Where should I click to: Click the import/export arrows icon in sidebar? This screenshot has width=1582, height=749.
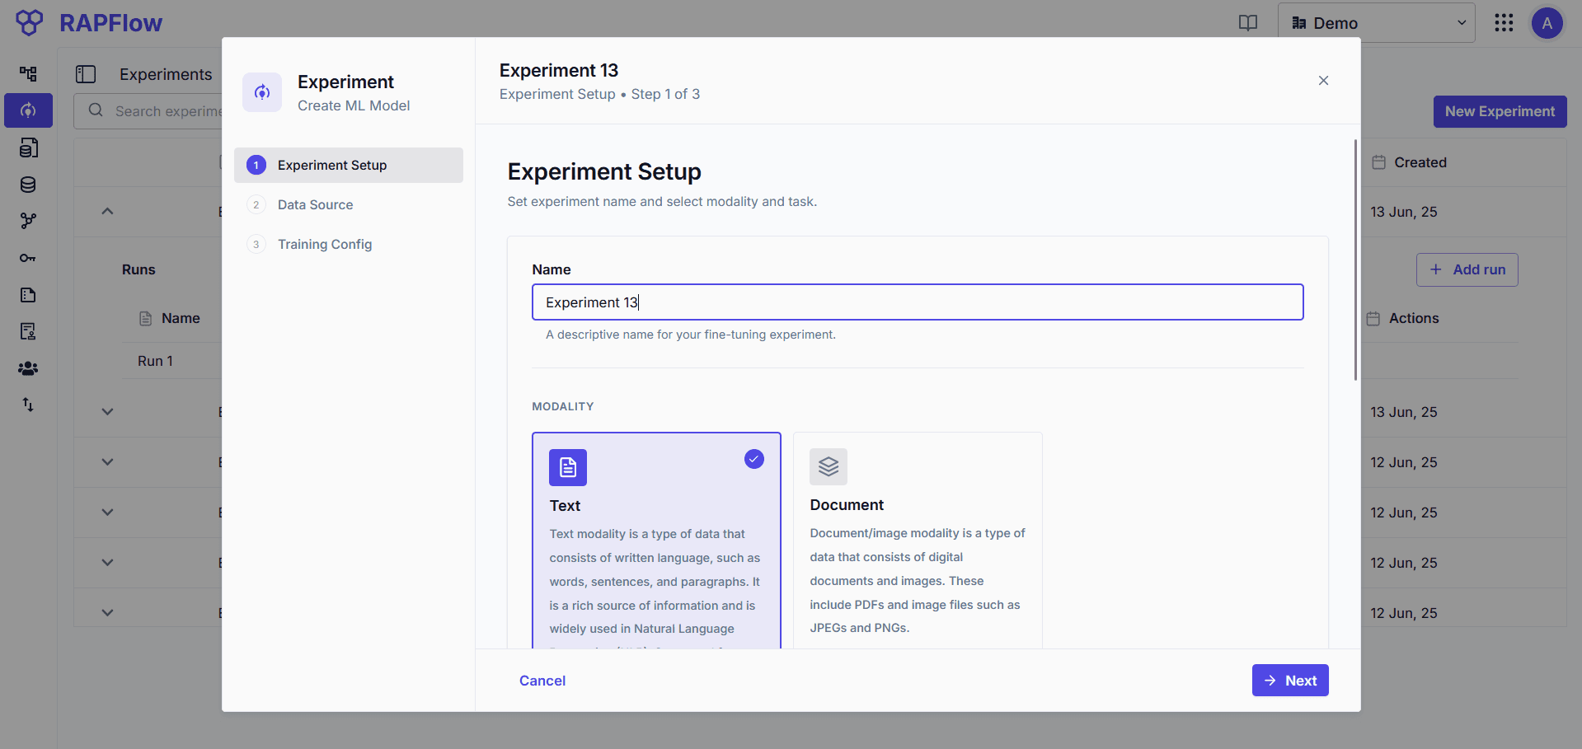click(x=28, y=405)
